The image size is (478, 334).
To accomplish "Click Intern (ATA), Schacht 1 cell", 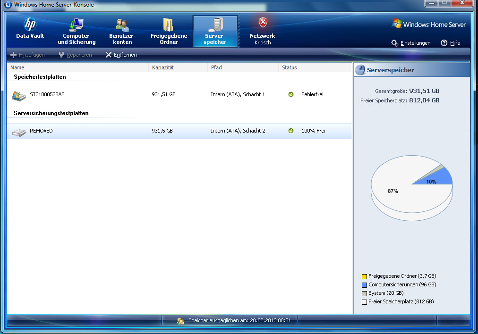I will pyautogui.click(x=238, y=95).
